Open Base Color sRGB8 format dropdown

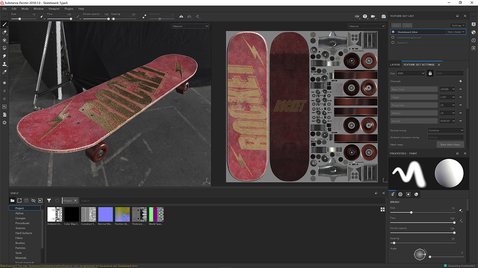(447, 89)
